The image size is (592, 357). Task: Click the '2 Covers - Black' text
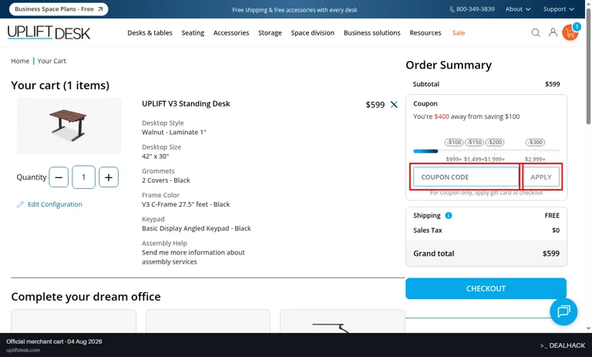166,180
